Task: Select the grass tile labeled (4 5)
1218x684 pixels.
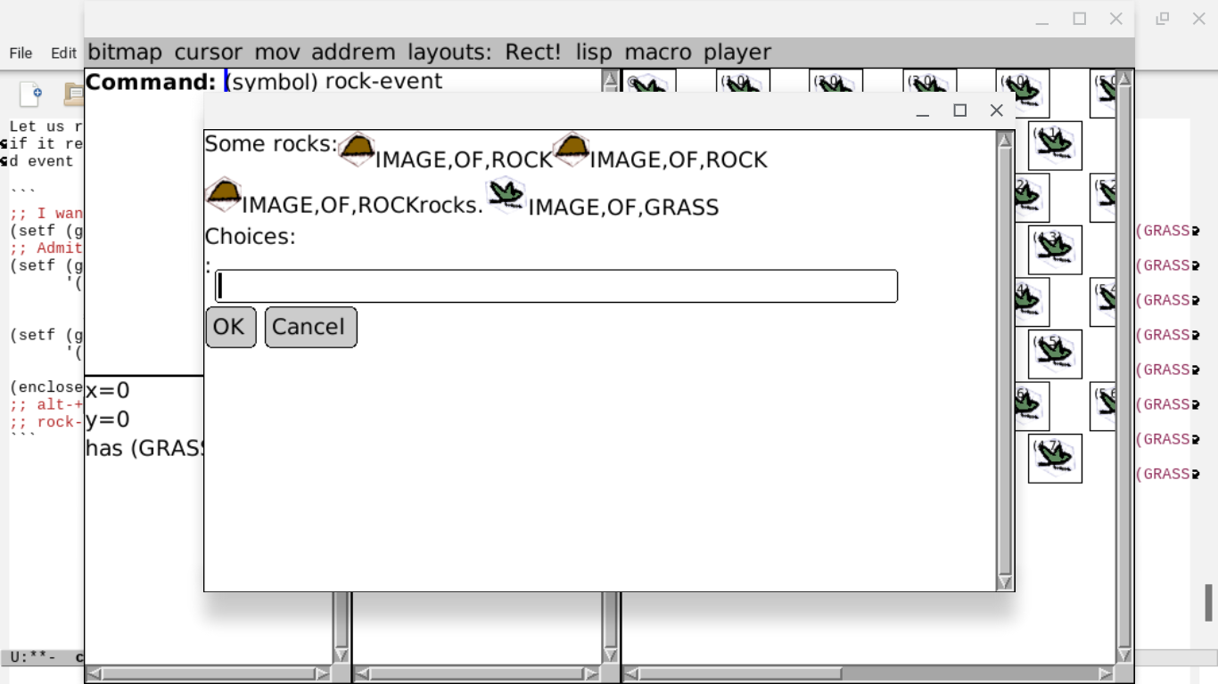Action: tap(1055, 354)
